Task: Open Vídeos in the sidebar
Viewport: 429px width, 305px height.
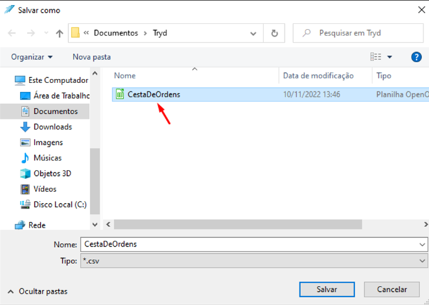Action: (x=38, y=189)
